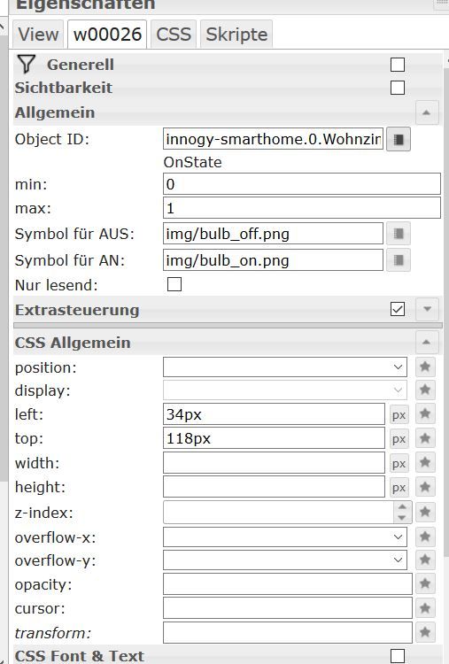This screenshot has width=449, height=664.
Task: Click the z-index number field
Action: pyautogui.click(x=279, y=513)
